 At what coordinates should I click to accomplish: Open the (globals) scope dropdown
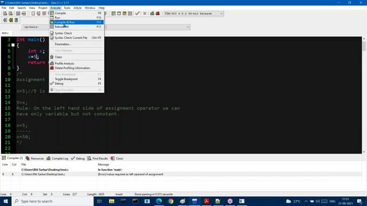36,27
